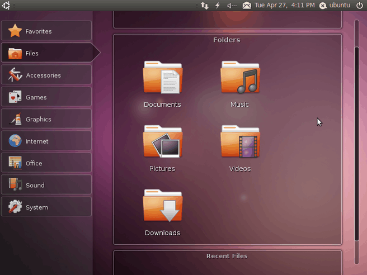Select the Graphics category label
This screenshot has width=367, height=275.
[39, 120]
